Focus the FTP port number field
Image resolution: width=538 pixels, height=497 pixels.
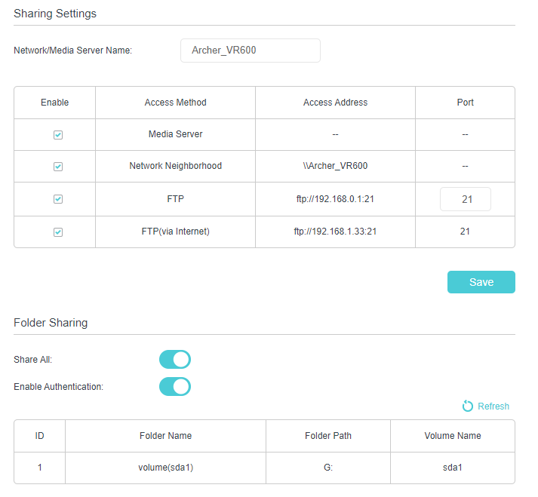point(466,199)
